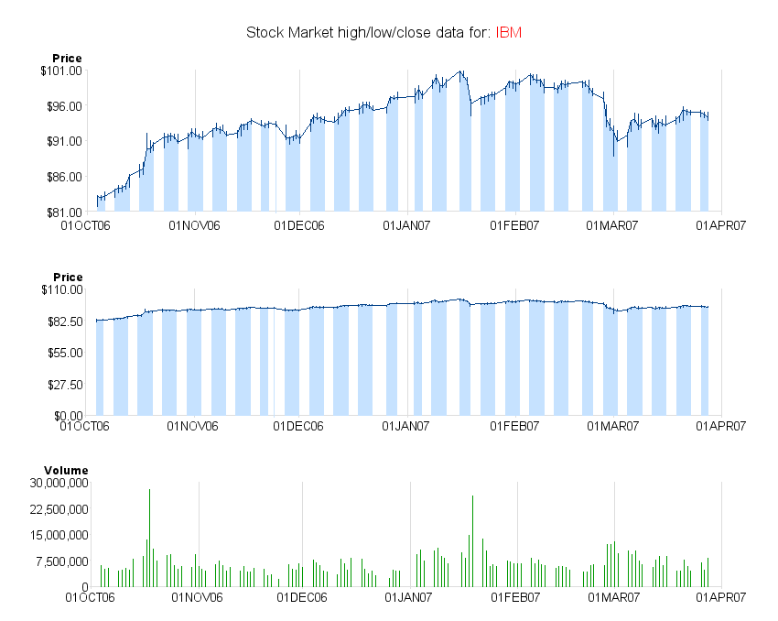Screen dimensions: 778x621
Task: Select the '$110.00' price axis value
Action: [x=62, y=289]
